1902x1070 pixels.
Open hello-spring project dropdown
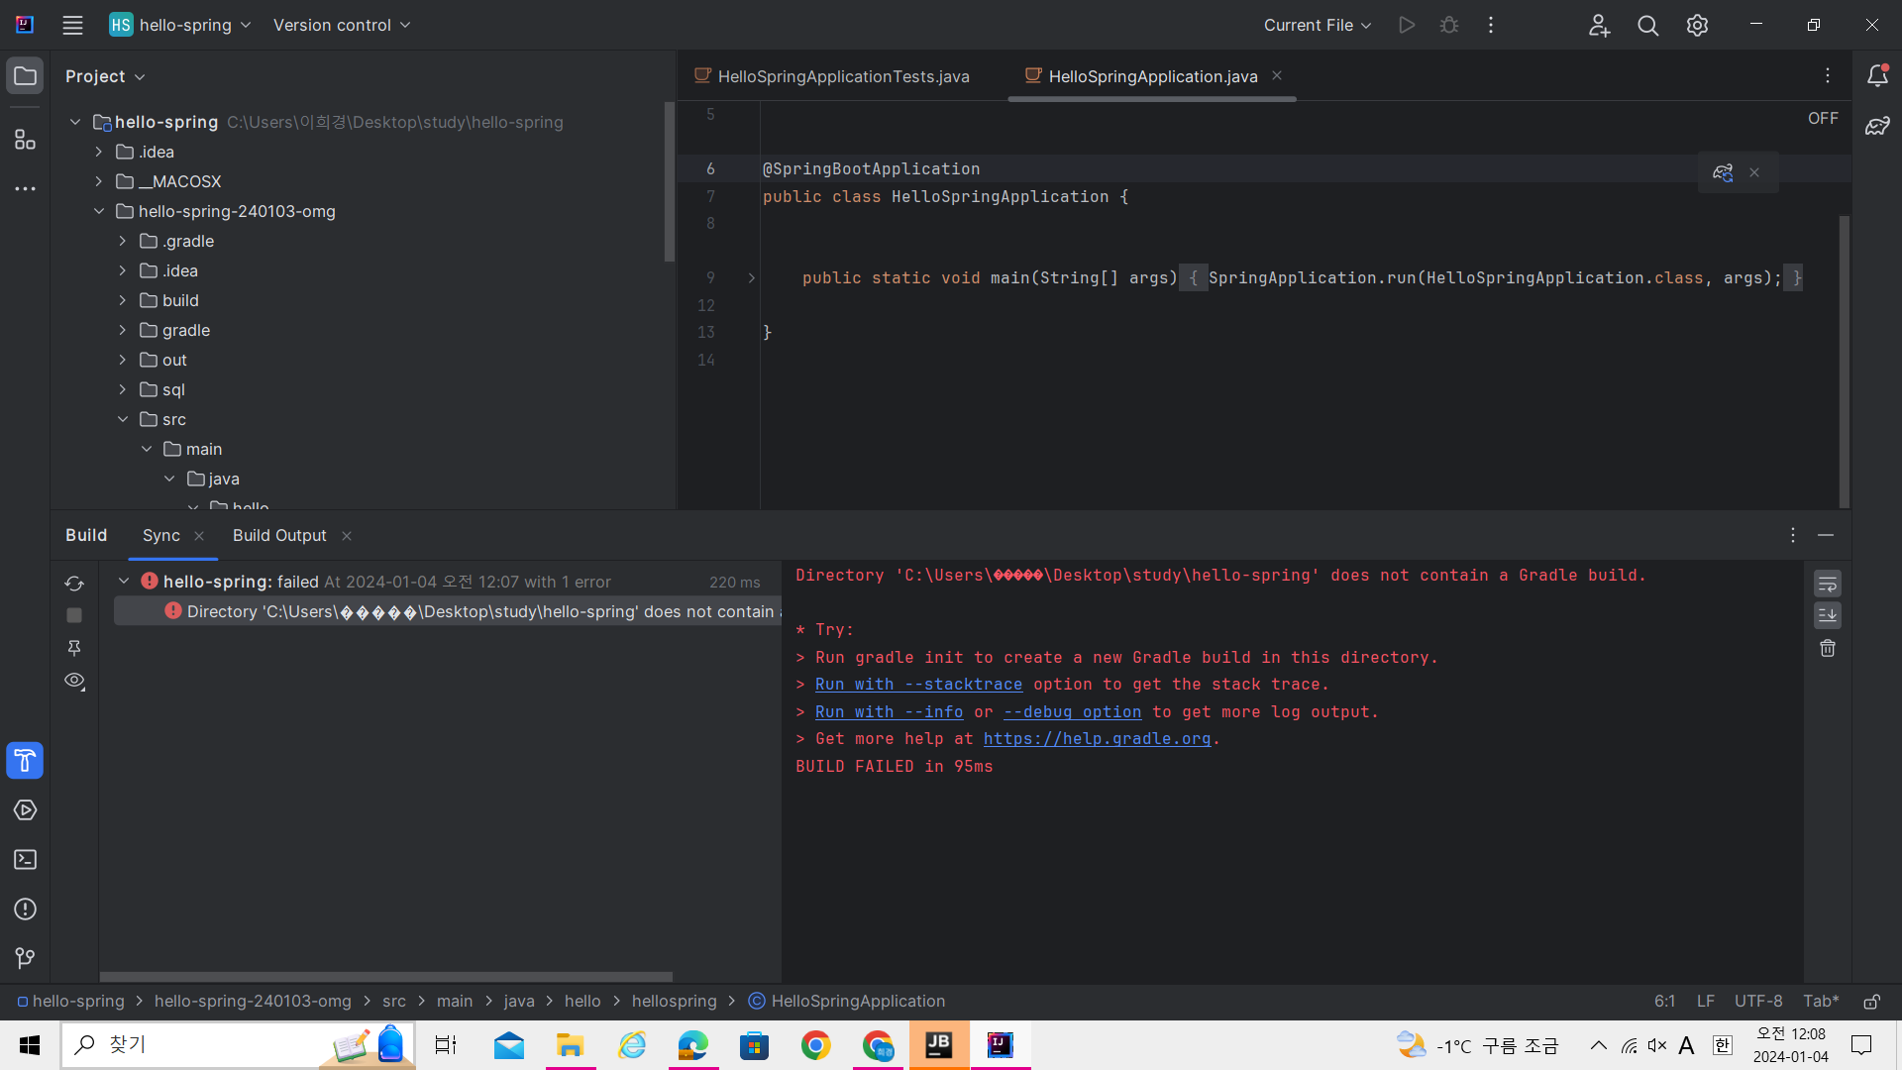pyautogui.click(x=180, y=25)
